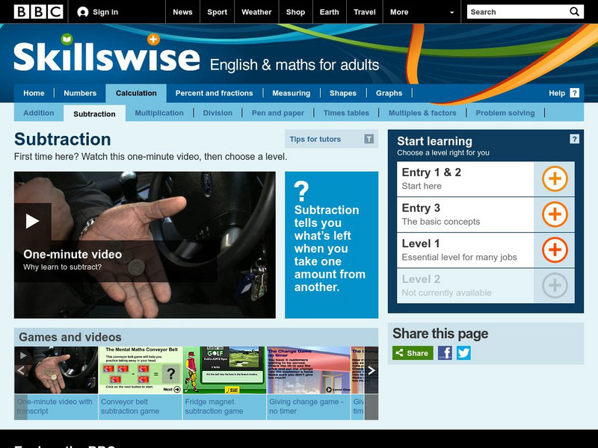Viewport: 598px width, 448px height.
Task: Click the green Share button
Action: (412, 352)
